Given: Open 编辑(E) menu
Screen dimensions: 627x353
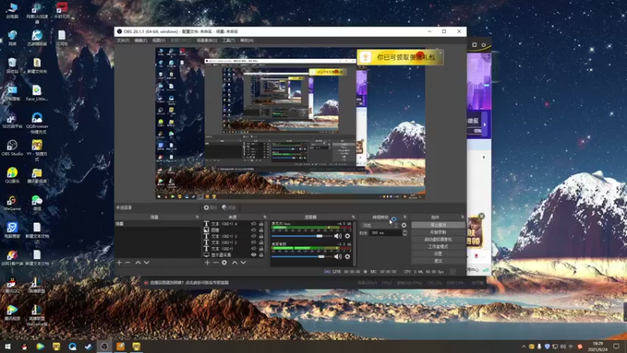Looking at the screenshot, I should click(141, 41).
